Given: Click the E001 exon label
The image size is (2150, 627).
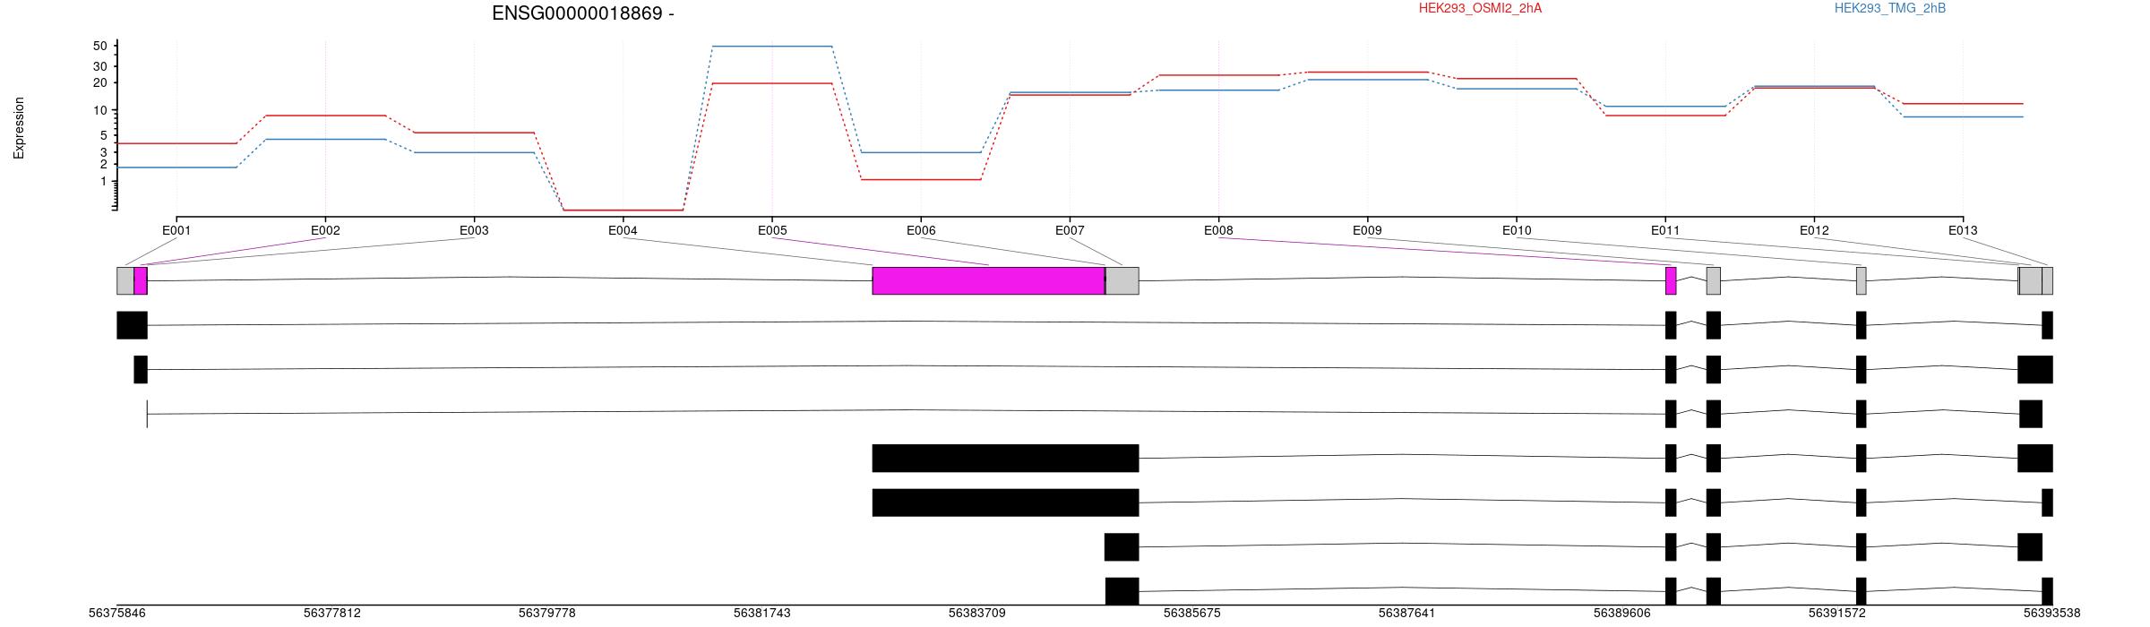Looking at the screenshot, I should [176, 230].
